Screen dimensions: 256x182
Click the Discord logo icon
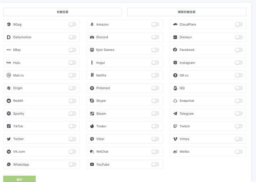click(x=92, y=37)
